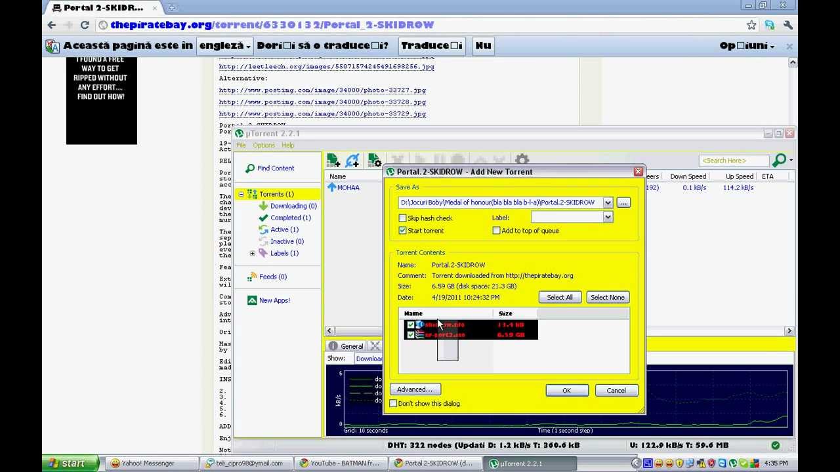Click 'Nu' button in translate bar
The height and width of the screenshot is (472, 840).
[483, 46]
